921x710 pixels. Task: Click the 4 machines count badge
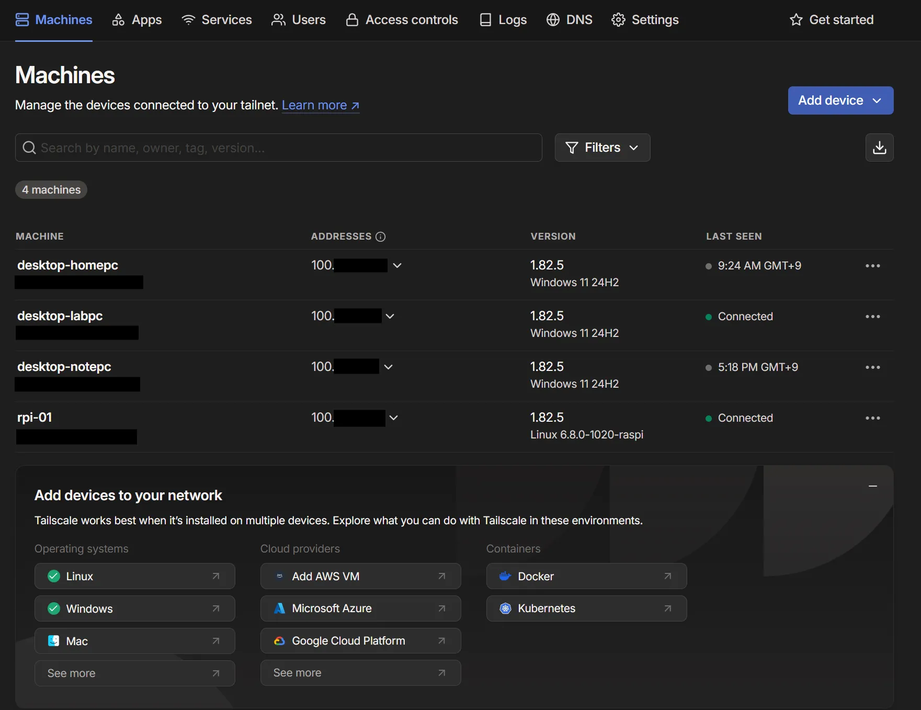click(51, 190)
